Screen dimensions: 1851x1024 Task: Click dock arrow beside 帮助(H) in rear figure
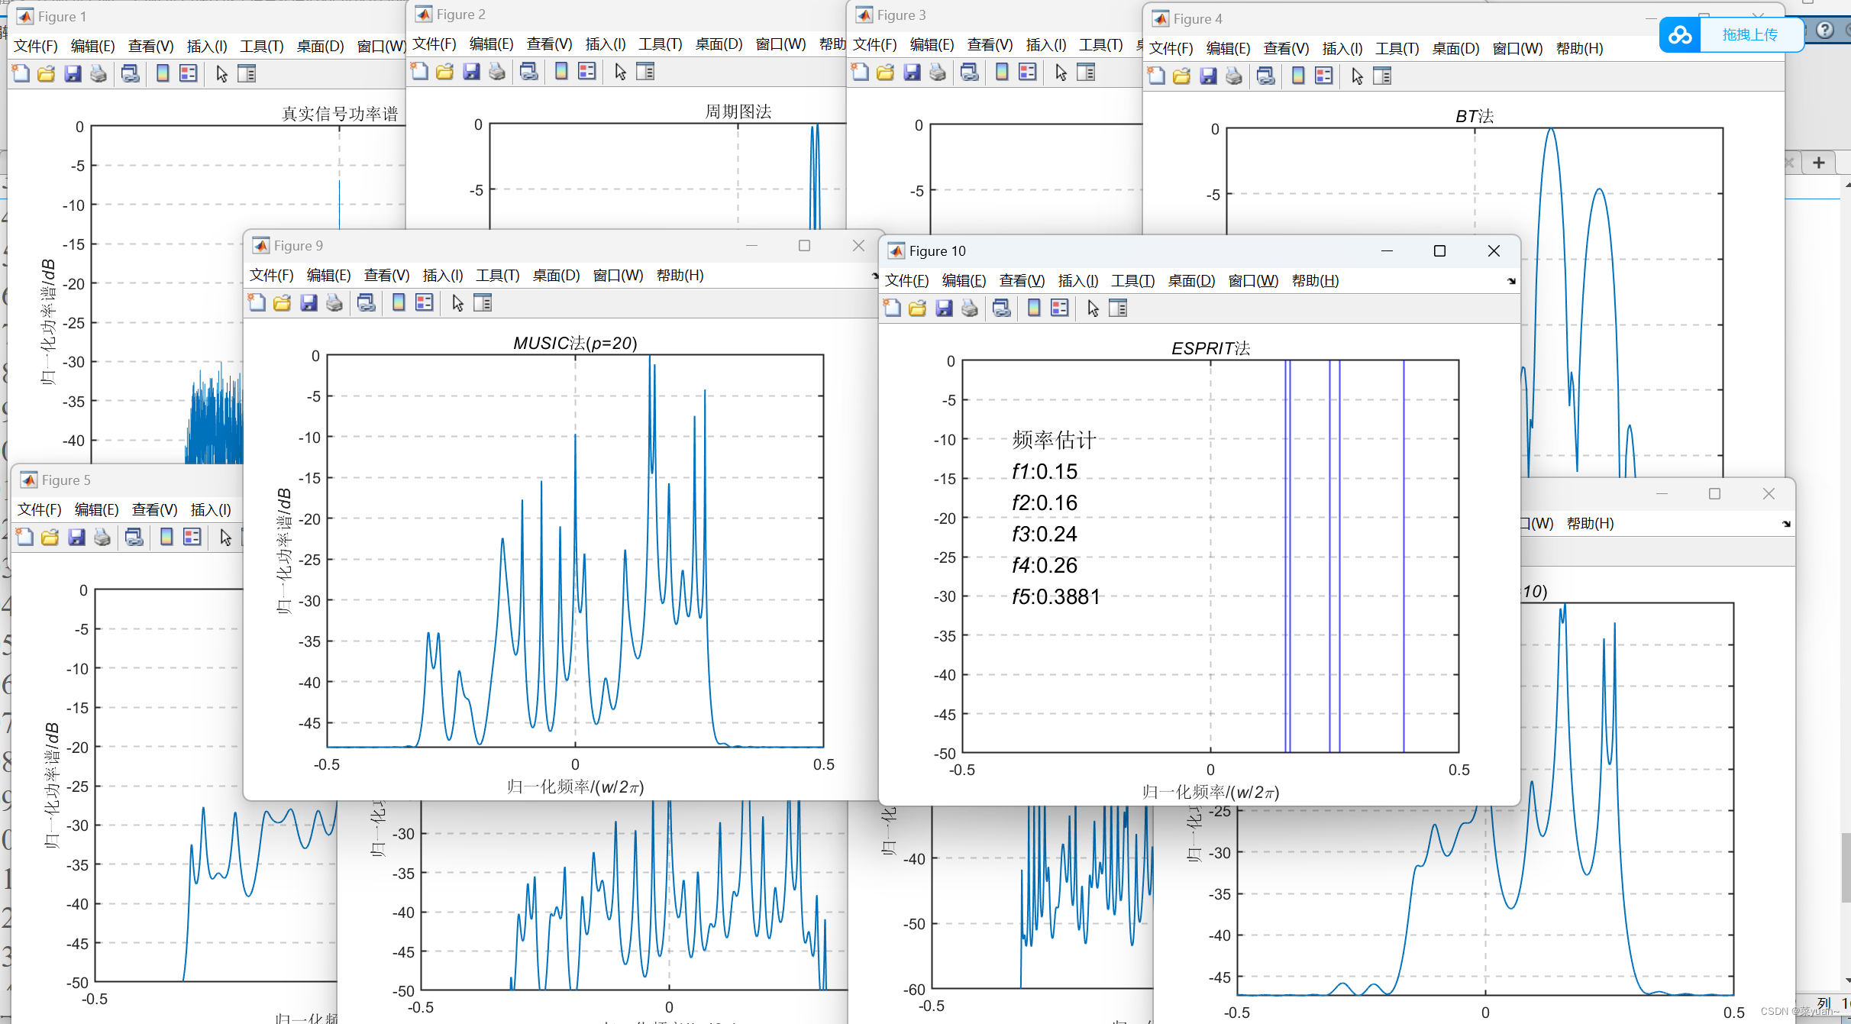coord(1786,524)
